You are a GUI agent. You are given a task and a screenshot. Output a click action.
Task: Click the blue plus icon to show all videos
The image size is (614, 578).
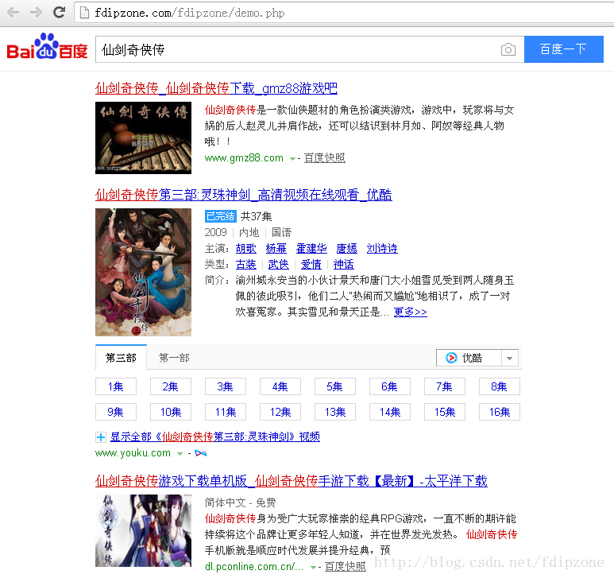point(101,436)
